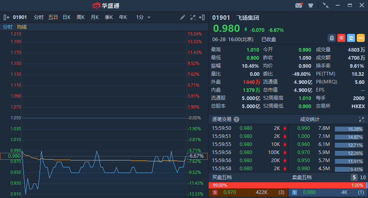Click 7.8M volume at price 0.990

click(324, 128)
